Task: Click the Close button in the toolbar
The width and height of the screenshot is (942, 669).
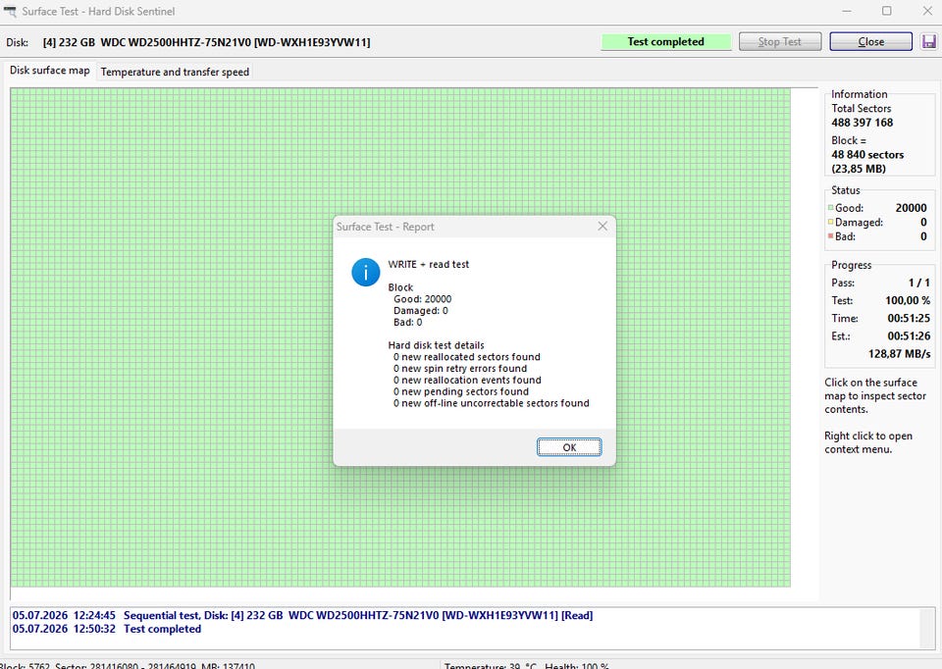Action: point(870,41)
